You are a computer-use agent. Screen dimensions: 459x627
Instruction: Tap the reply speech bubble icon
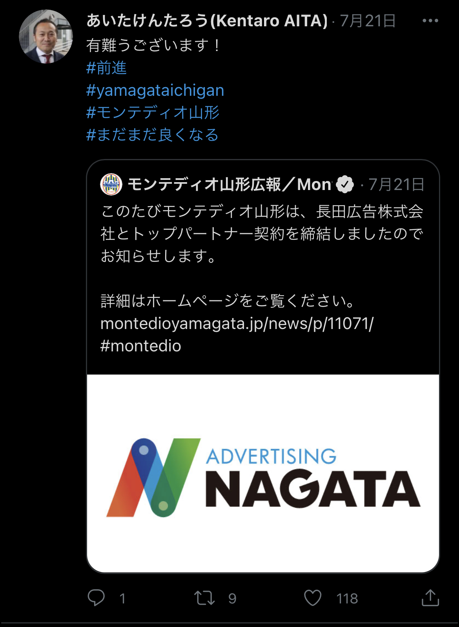96,598
